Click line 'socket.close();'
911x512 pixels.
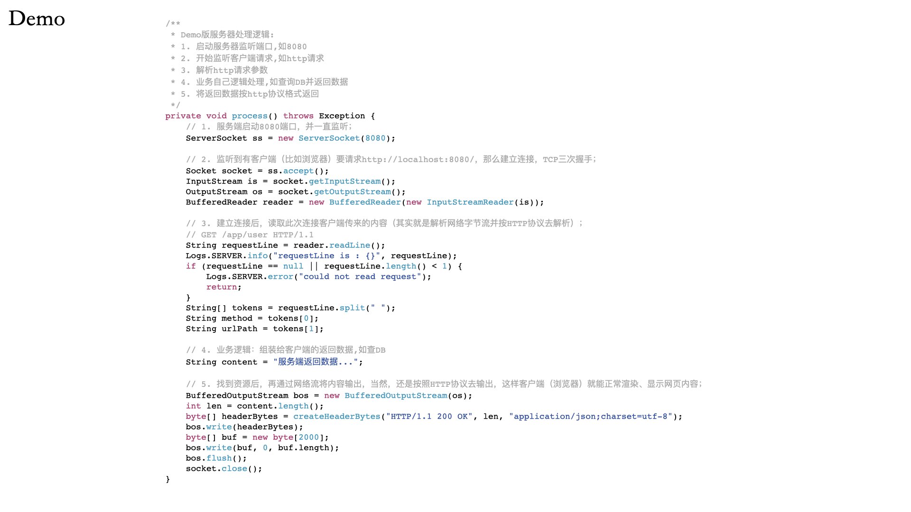(x=224, y=468)
